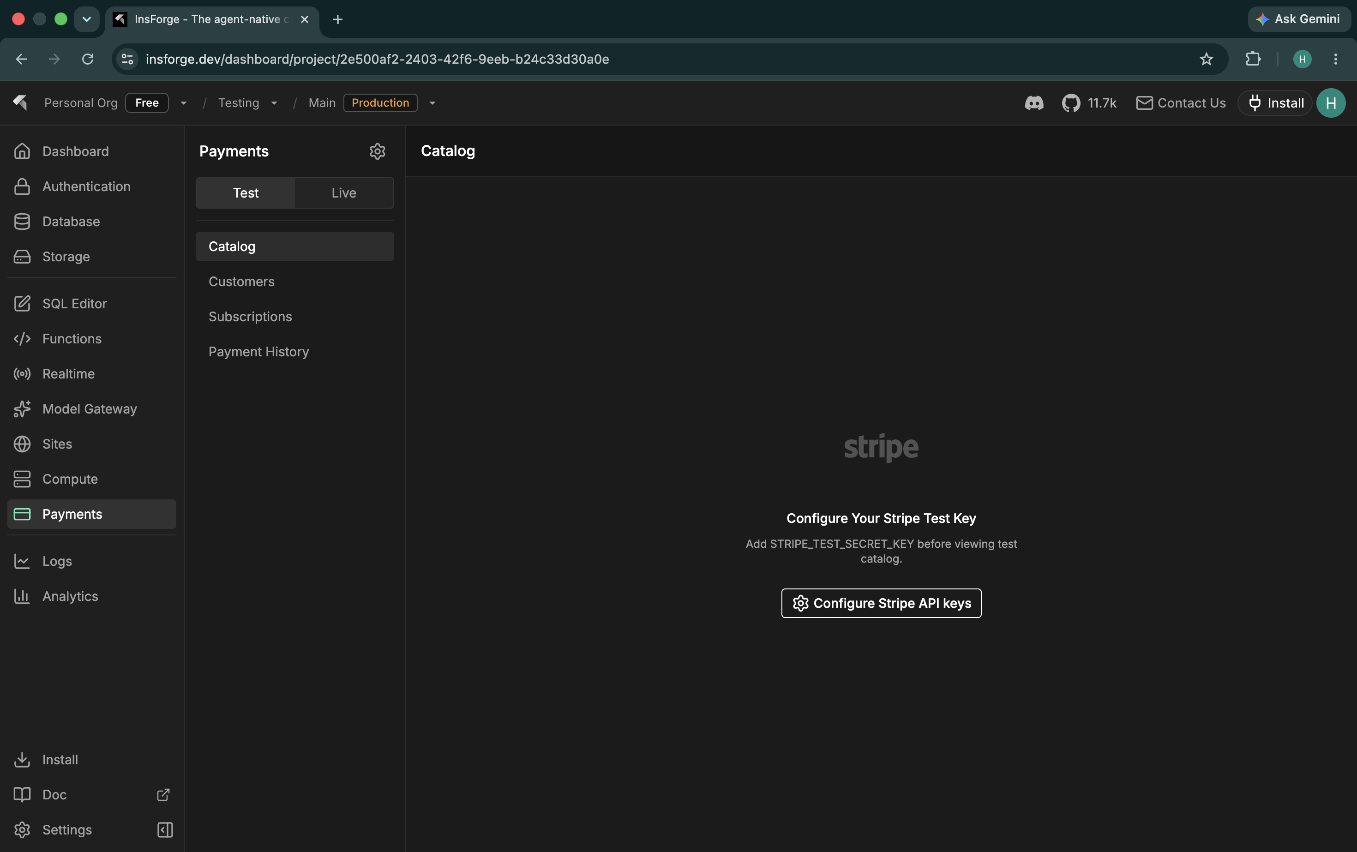Image resolution: width=1357 pixels, height=852 pixels.
Task: Open Chrome tab search chevron
Action: click(86, 19)
